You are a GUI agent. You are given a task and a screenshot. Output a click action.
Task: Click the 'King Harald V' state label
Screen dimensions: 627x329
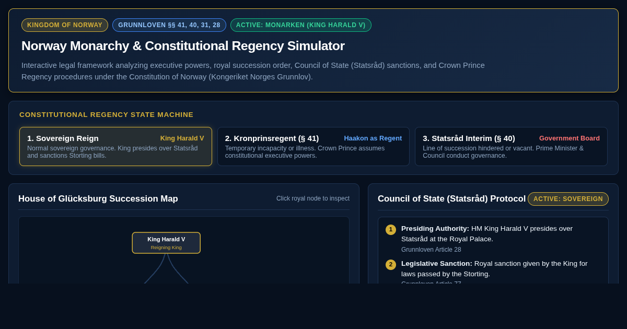[182, 138]
